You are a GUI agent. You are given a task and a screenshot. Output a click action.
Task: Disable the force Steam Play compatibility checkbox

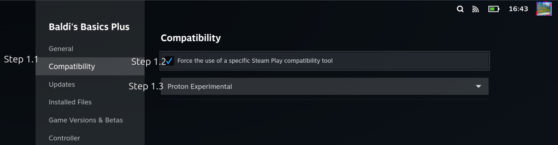[170, 61]
